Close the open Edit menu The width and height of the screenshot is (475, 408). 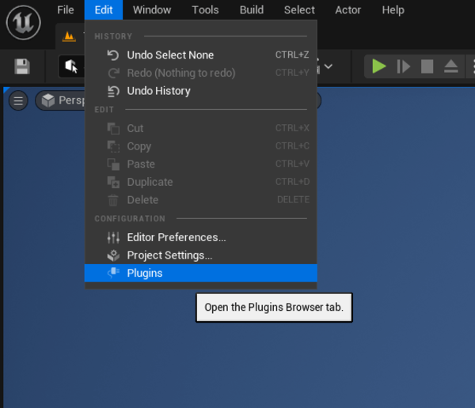click(104, 10)
